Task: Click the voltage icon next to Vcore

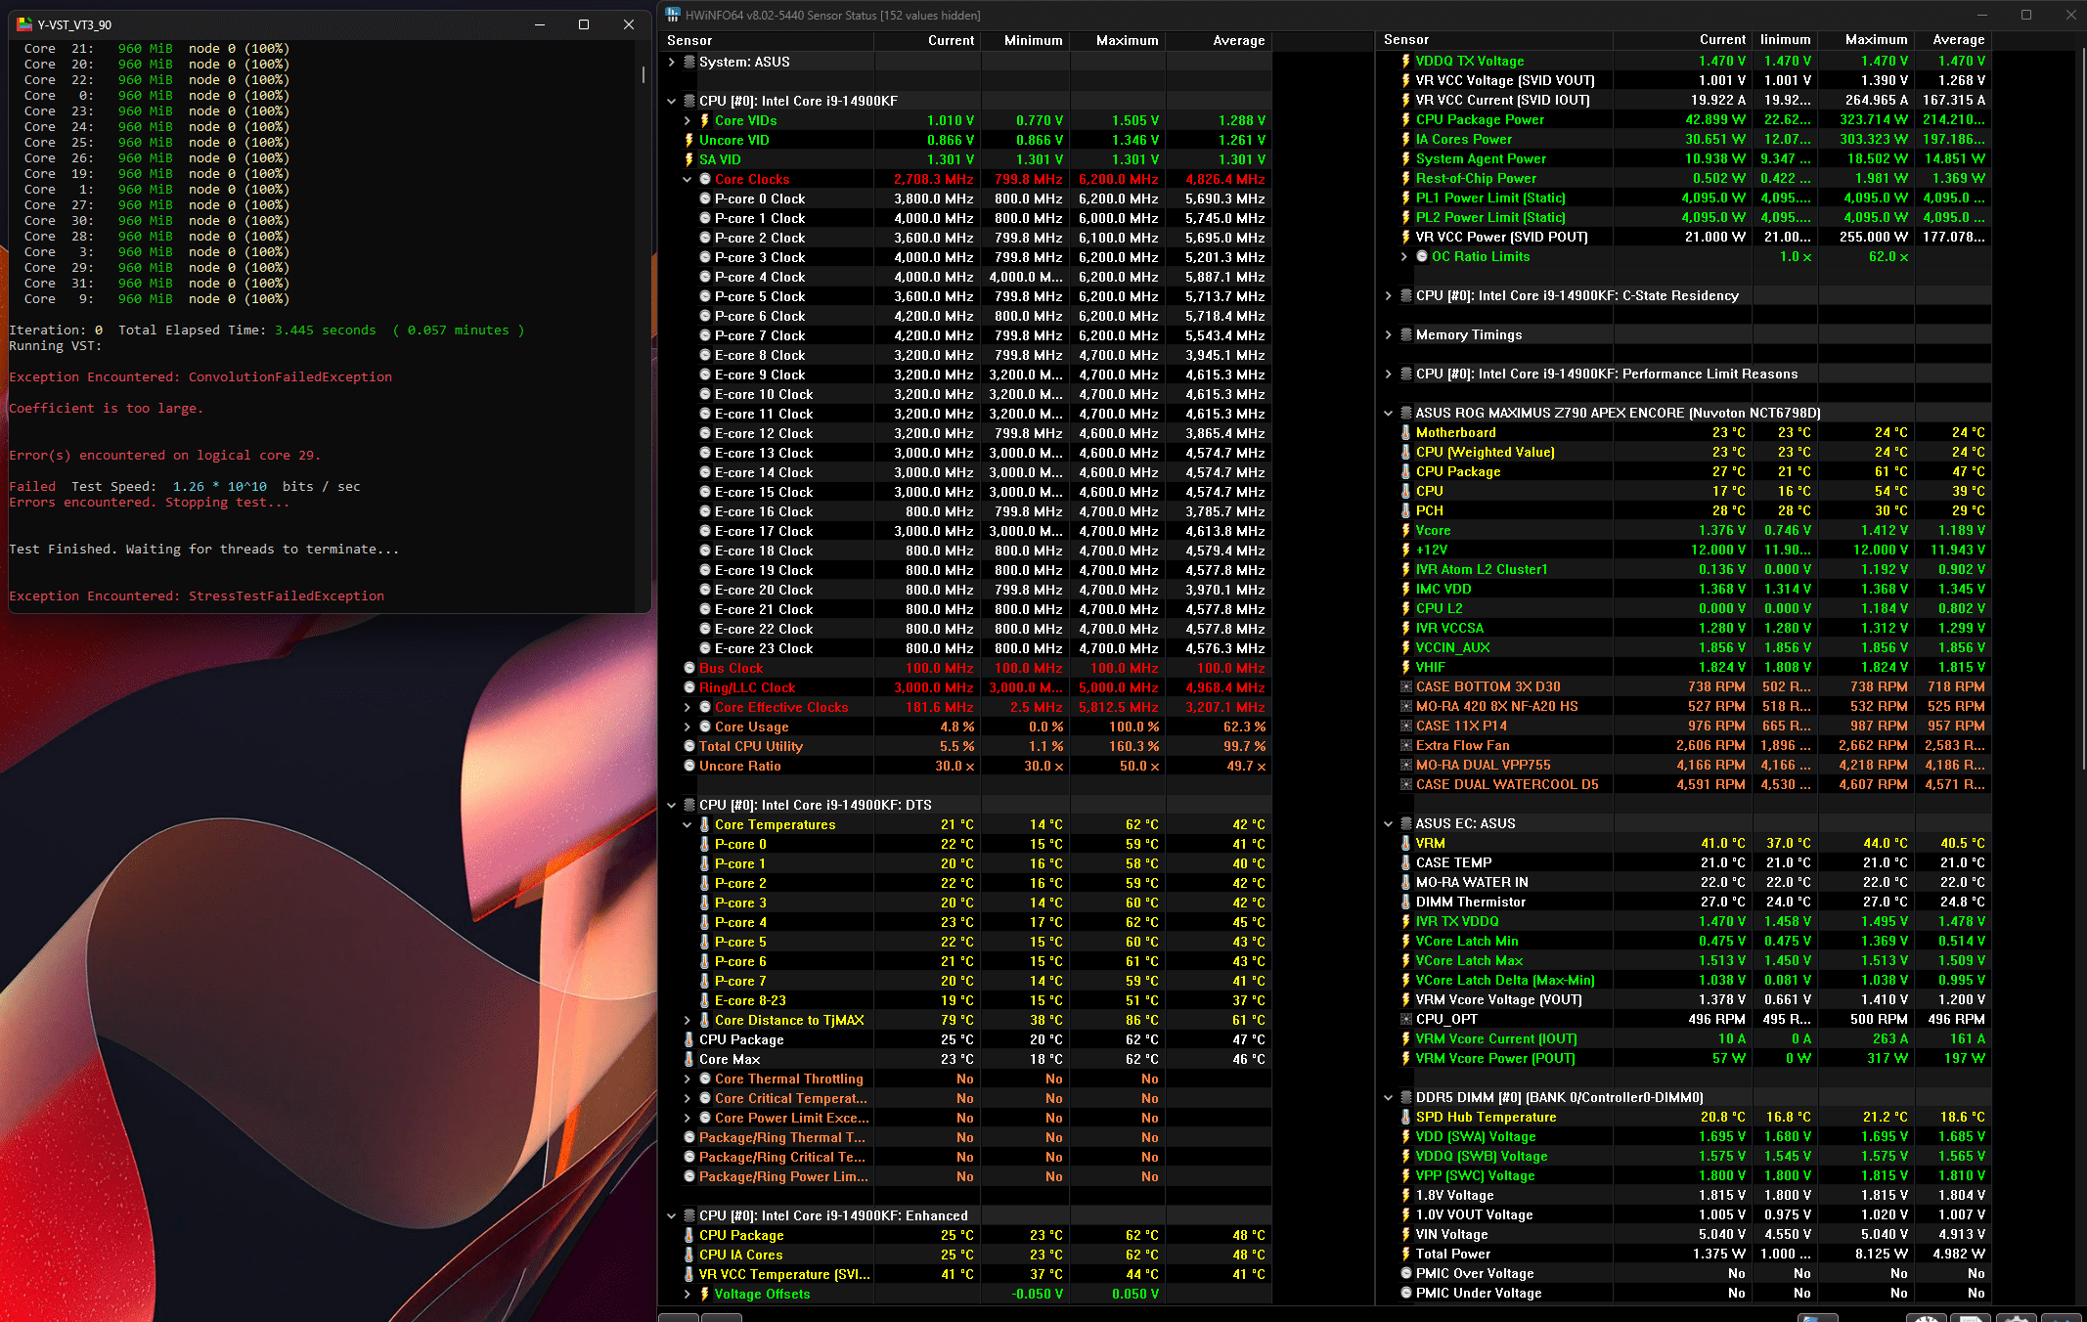Action: (1405, 530)
